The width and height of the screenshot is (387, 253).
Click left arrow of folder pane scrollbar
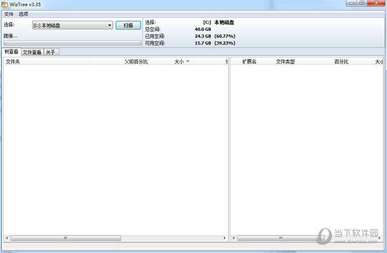coord(7,238)
